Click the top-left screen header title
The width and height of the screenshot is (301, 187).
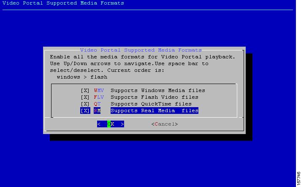click(63, 3)
